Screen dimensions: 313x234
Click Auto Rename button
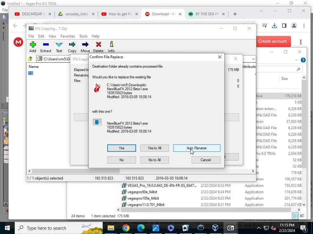tap(197, 148)
